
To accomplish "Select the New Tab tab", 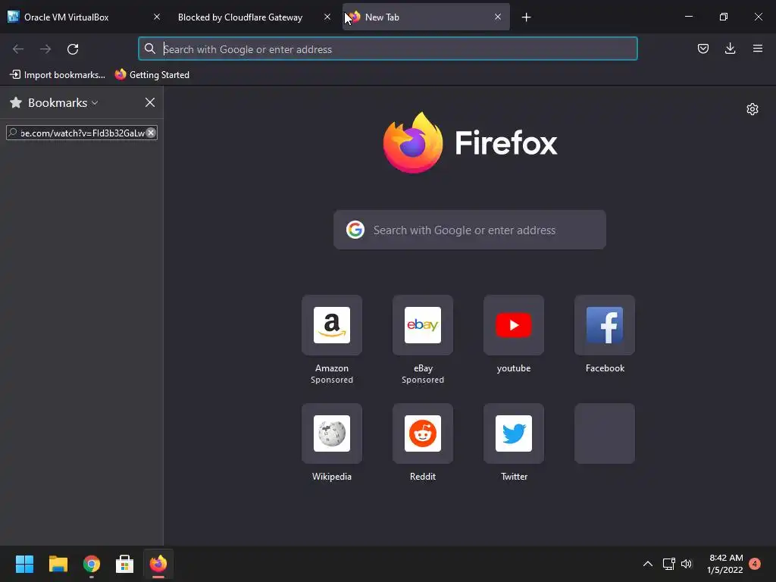I will [x=426, y=17].
